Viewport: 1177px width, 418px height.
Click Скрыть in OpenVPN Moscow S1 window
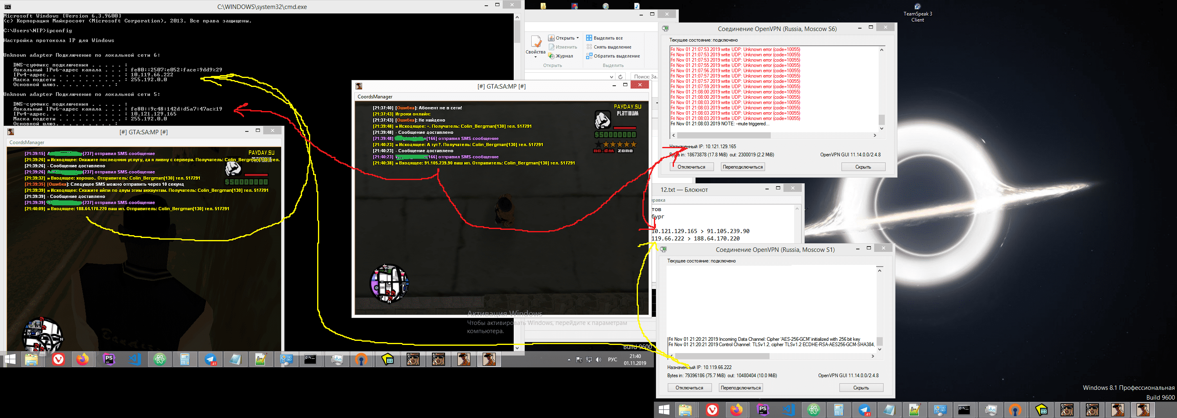tap(861, 388)
